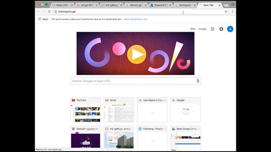Switch to the m2.ge SEO tab
The width and height of the screenshot is (271, 152).
[x=86, y=5]
